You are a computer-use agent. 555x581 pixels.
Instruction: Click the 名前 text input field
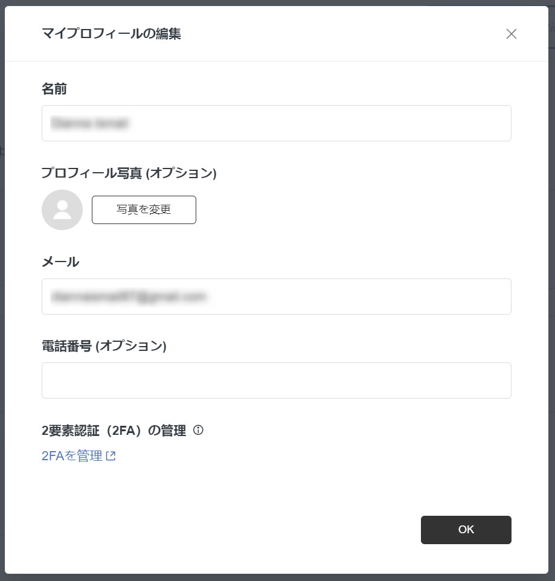click(x=277, y=123)
